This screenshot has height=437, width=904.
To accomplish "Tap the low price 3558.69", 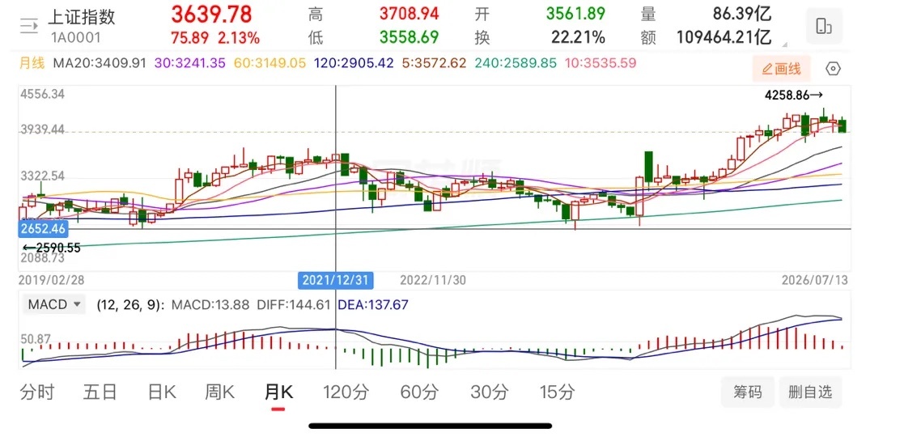I will [x=409, y=38].
